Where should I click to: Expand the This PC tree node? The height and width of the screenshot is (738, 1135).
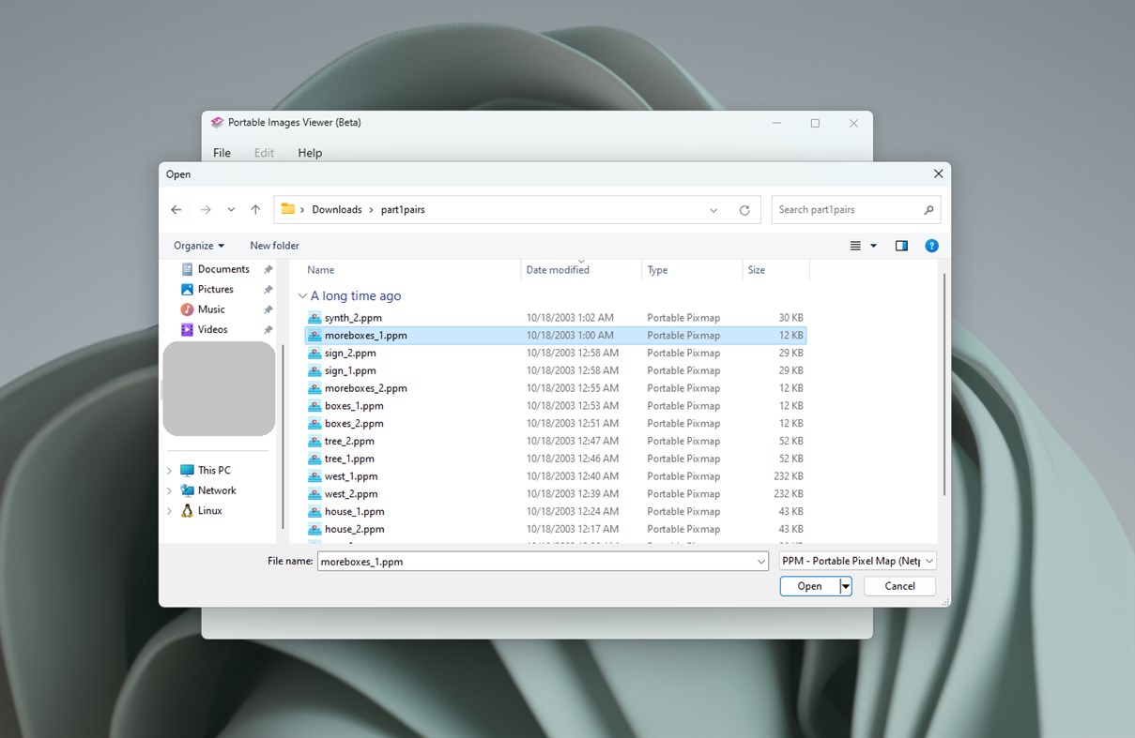coord(169,471)
